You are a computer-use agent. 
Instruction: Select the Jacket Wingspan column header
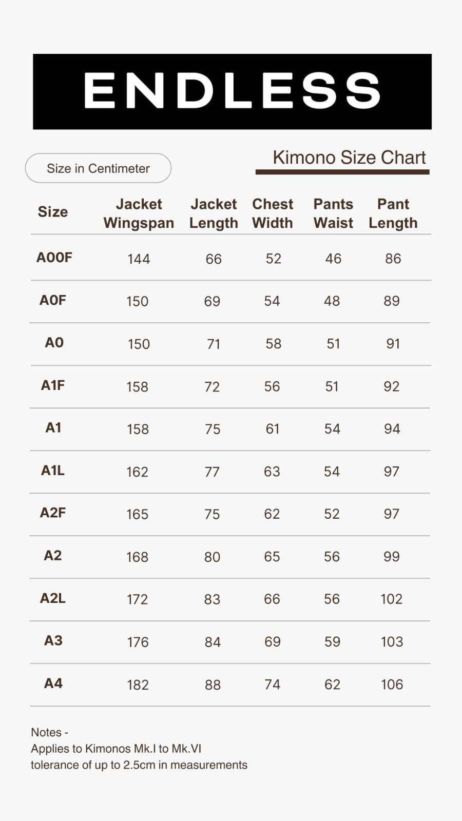click(139, 213)
